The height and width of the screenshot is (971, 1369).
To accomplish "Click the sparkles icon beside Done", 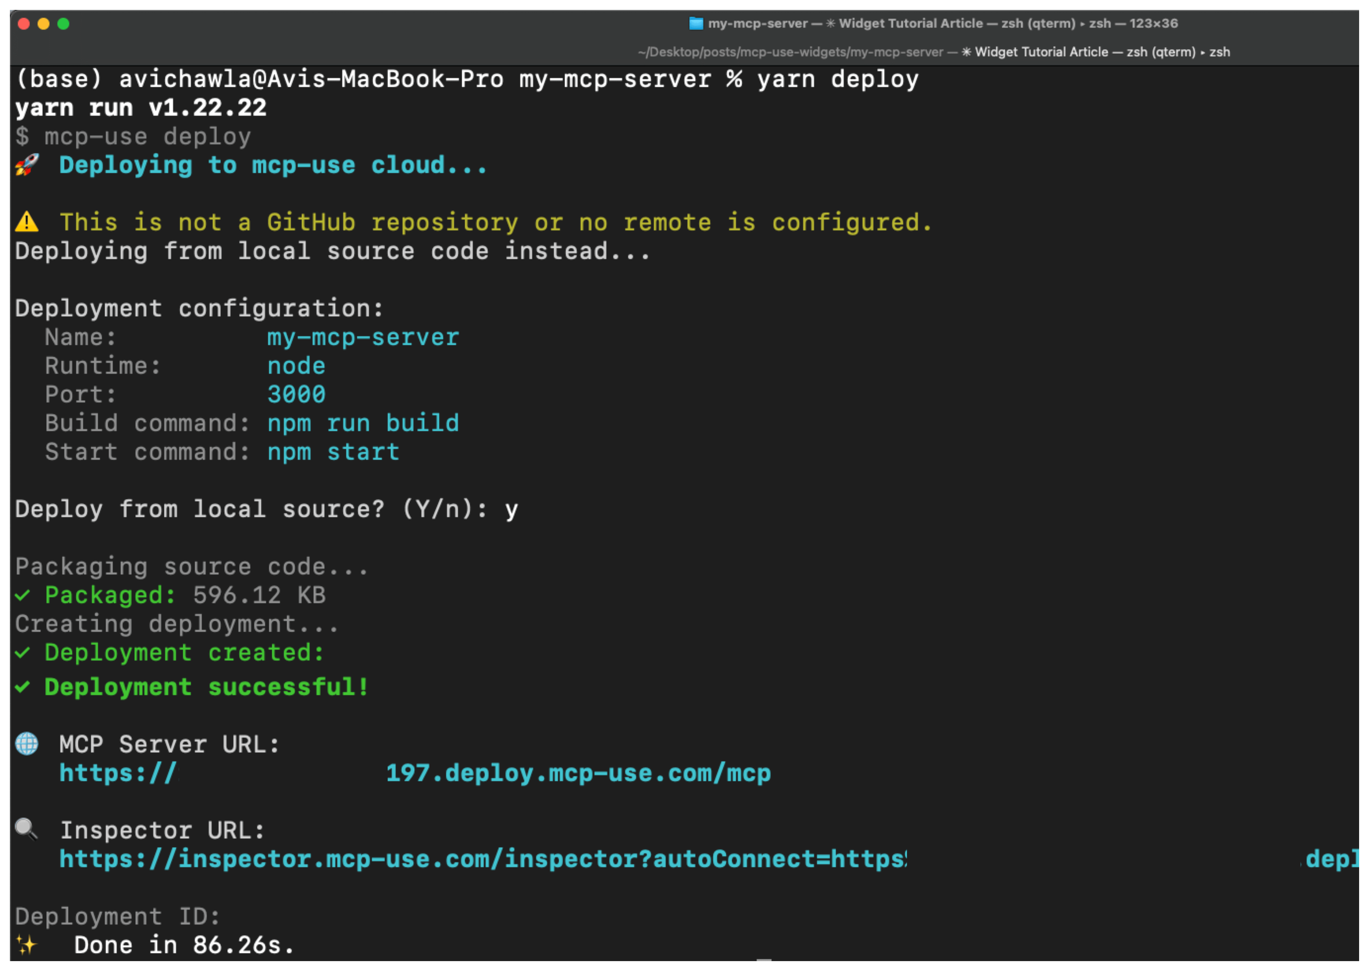I will (x=27, y=945).
